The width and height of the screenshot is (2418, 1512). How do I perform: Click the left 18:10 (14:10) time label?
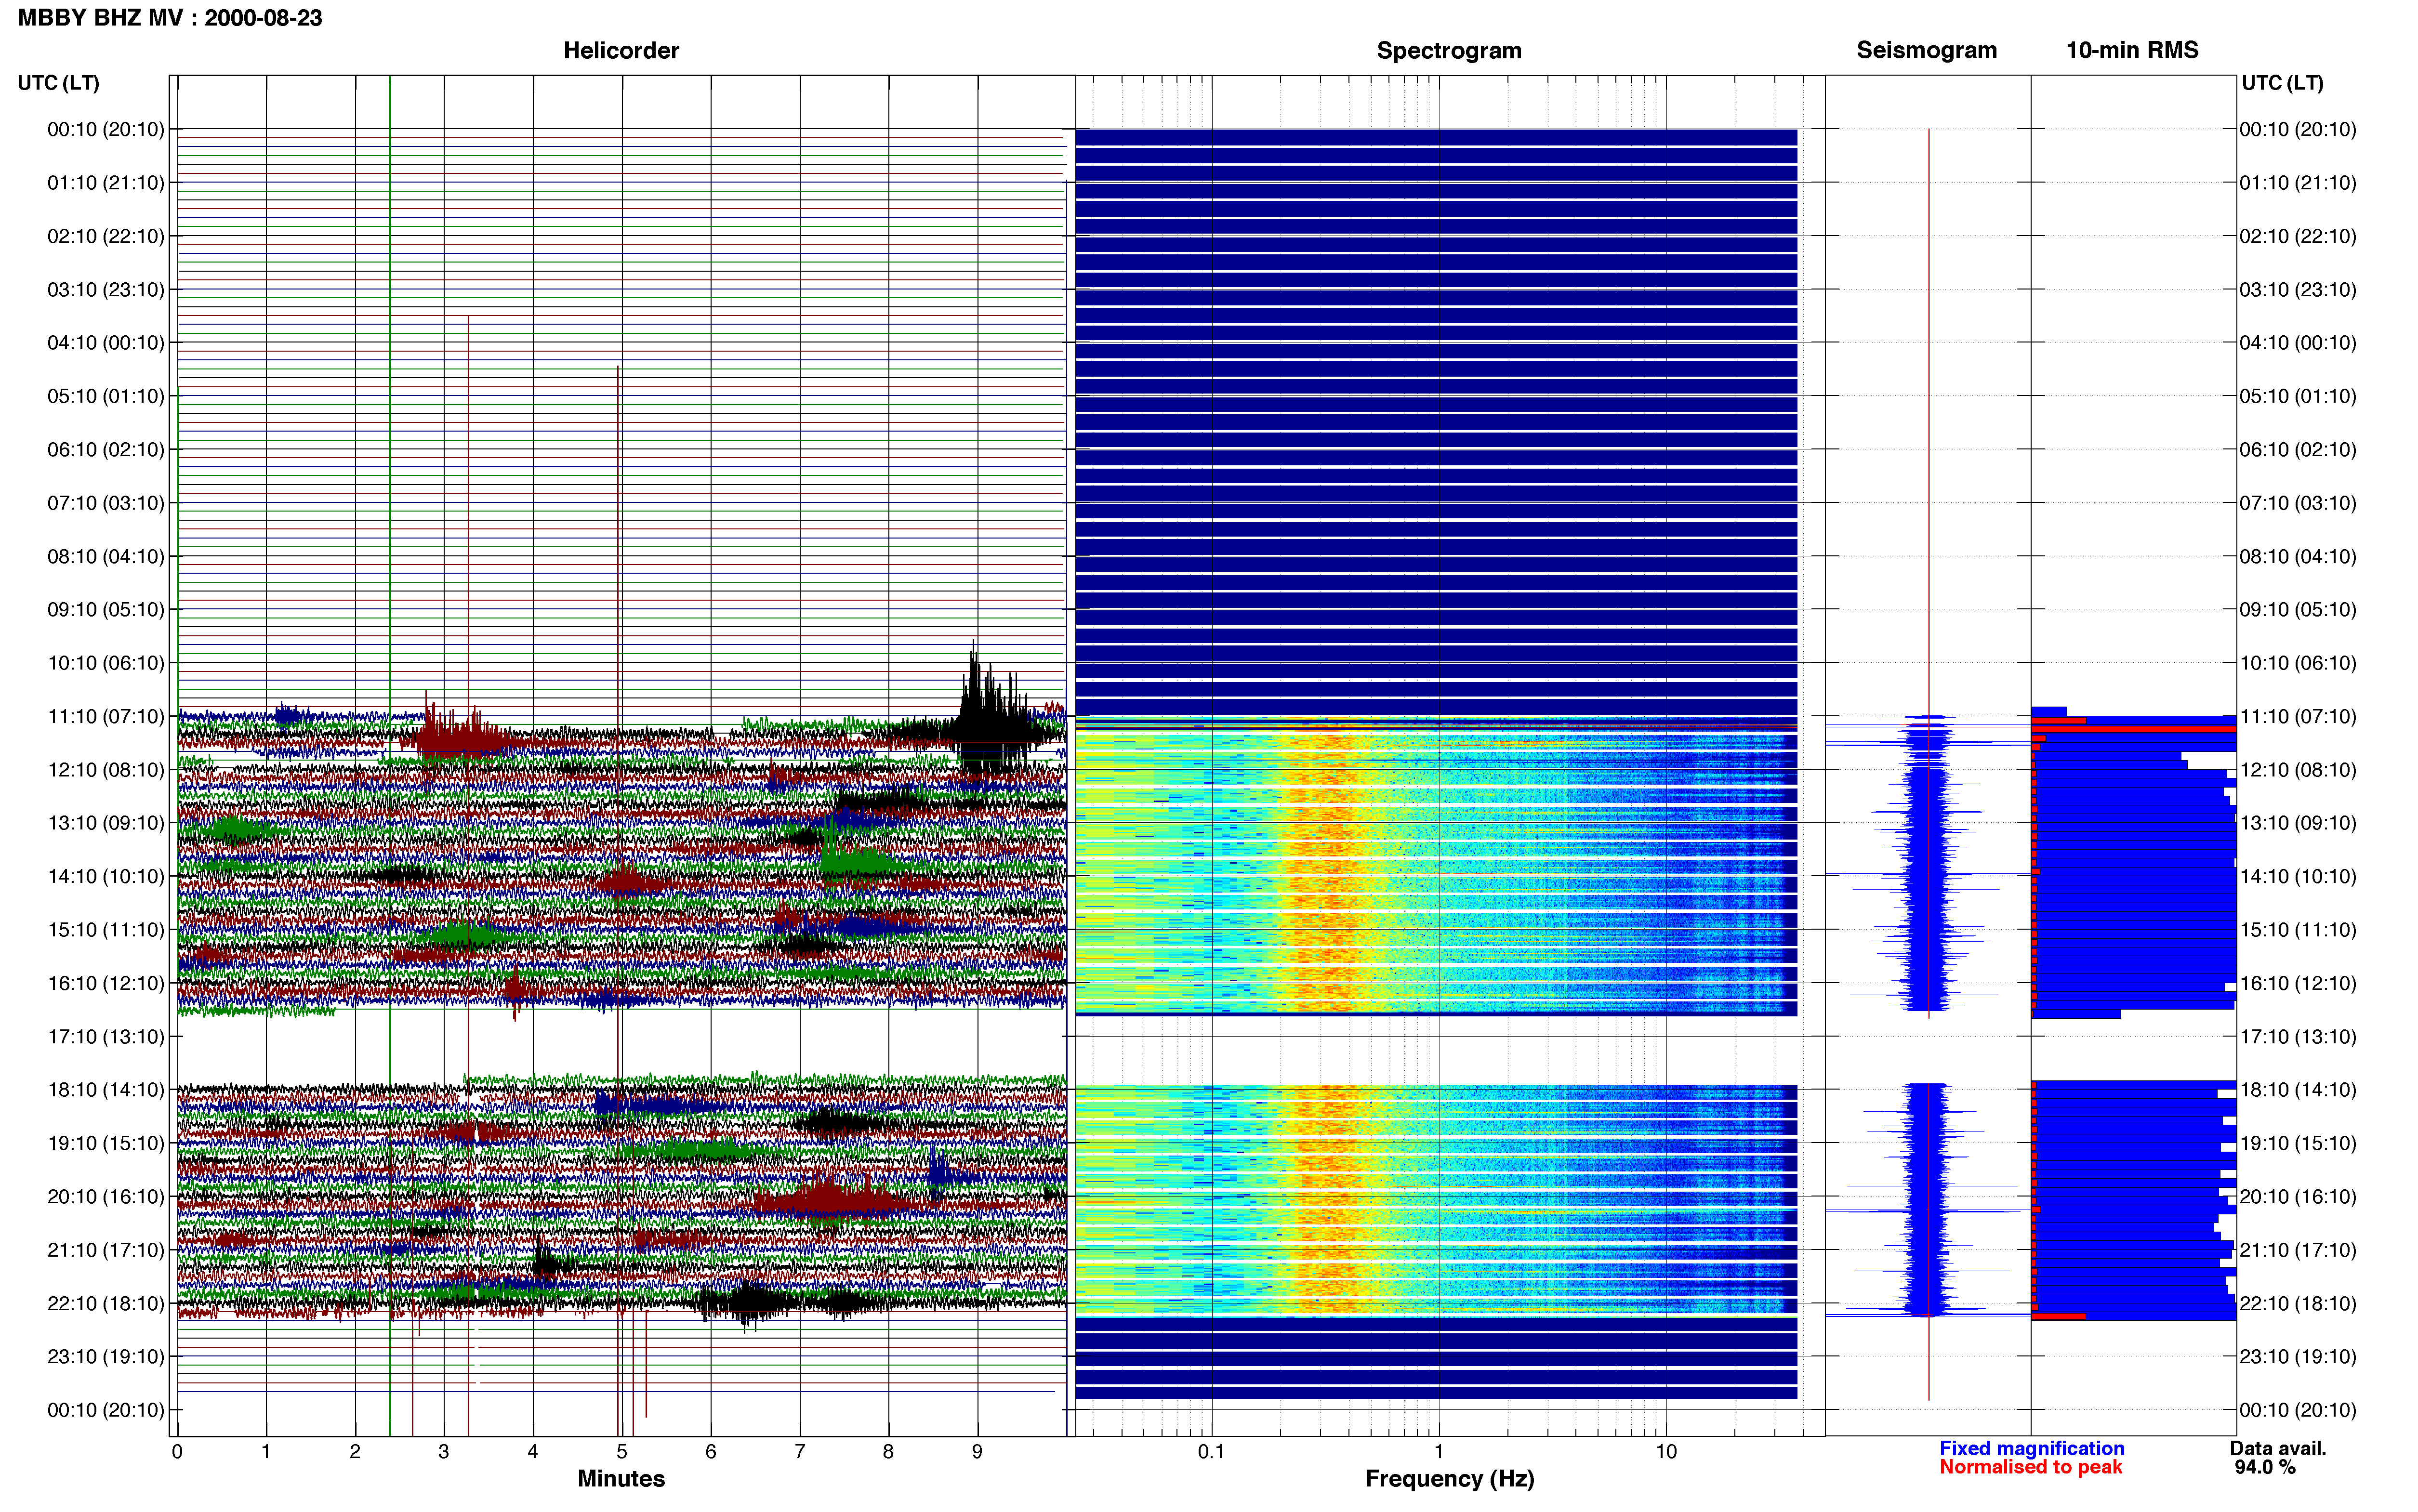tap(106, 1090)
